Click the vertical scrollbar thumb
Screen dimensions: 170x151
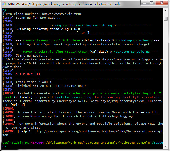pyautogui.click(x=166, y=18)
